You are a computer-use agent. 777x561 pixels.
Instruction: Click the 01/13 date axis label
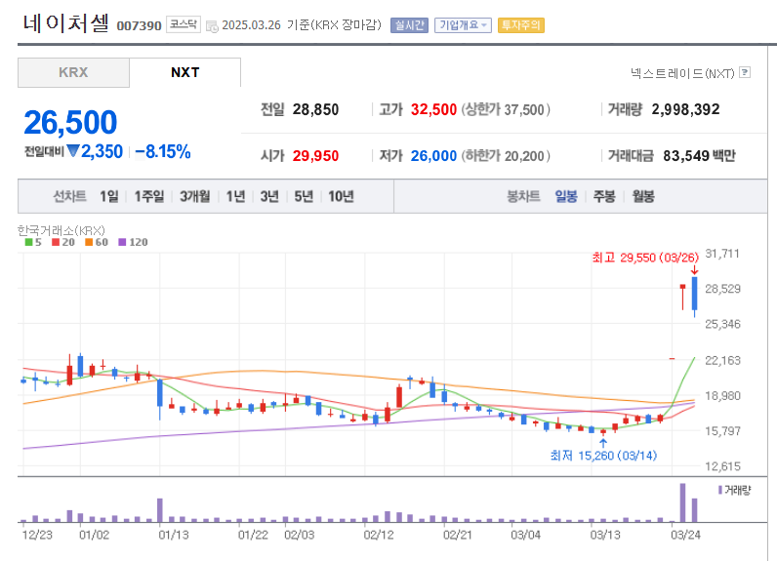[174, 536]
